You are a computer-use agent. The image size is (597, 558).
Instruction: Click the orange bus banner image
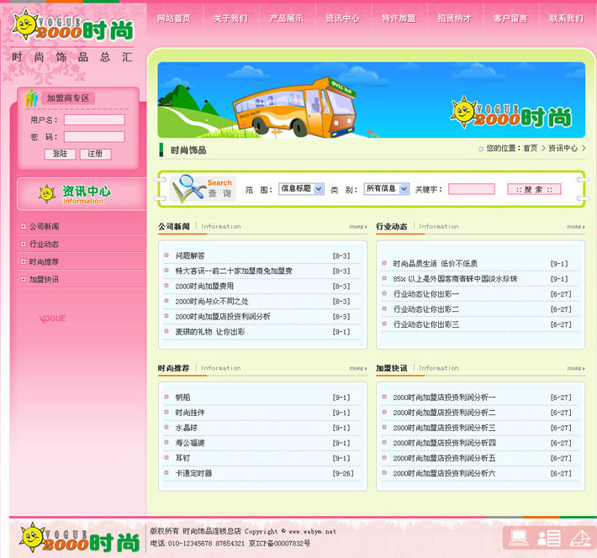click(371, 100)
